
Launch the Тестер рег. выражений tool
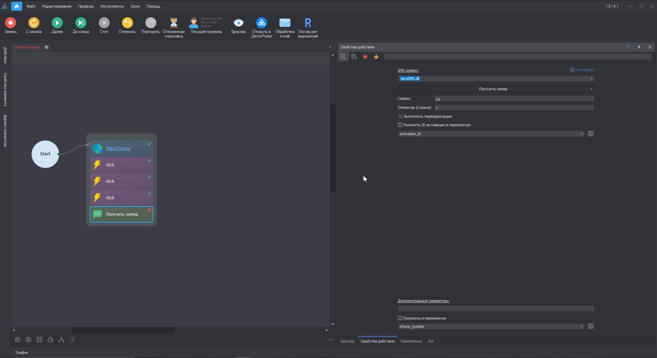coord(308,23)
